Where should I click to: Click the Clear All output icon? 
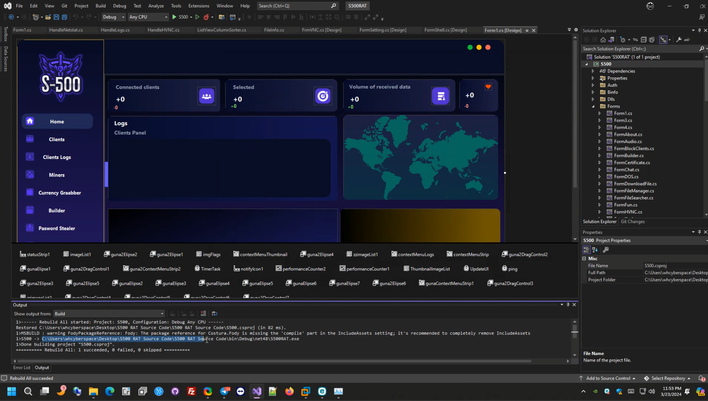pos(203,313)
